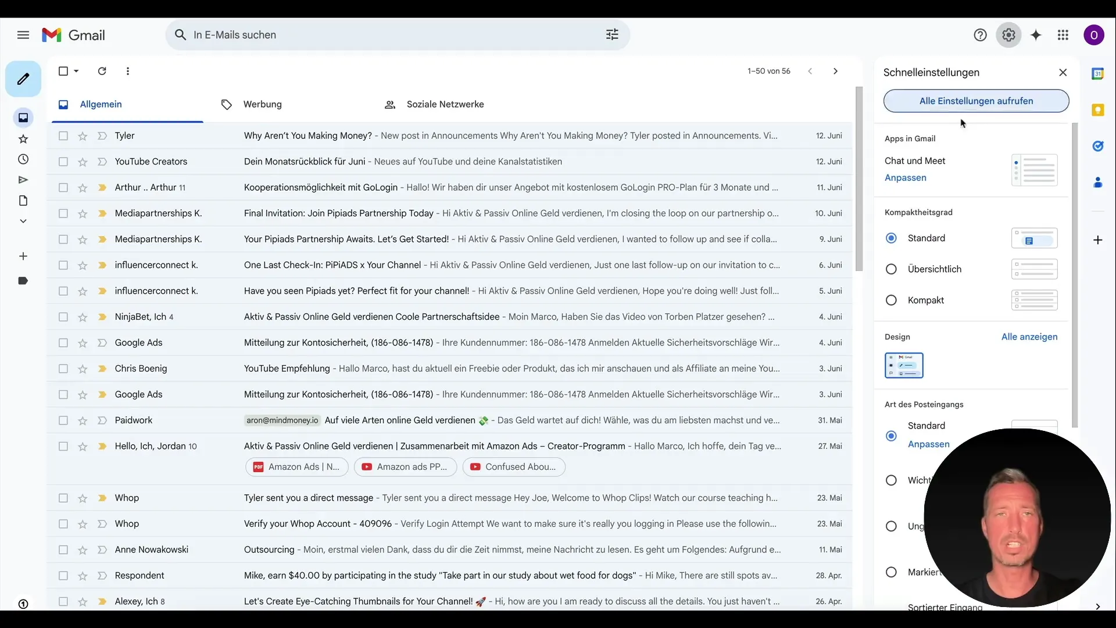Switch to the Soziale Netzwerke tab
The image size is (1116, 628).
pyautogui.click(x=445, y=105)
